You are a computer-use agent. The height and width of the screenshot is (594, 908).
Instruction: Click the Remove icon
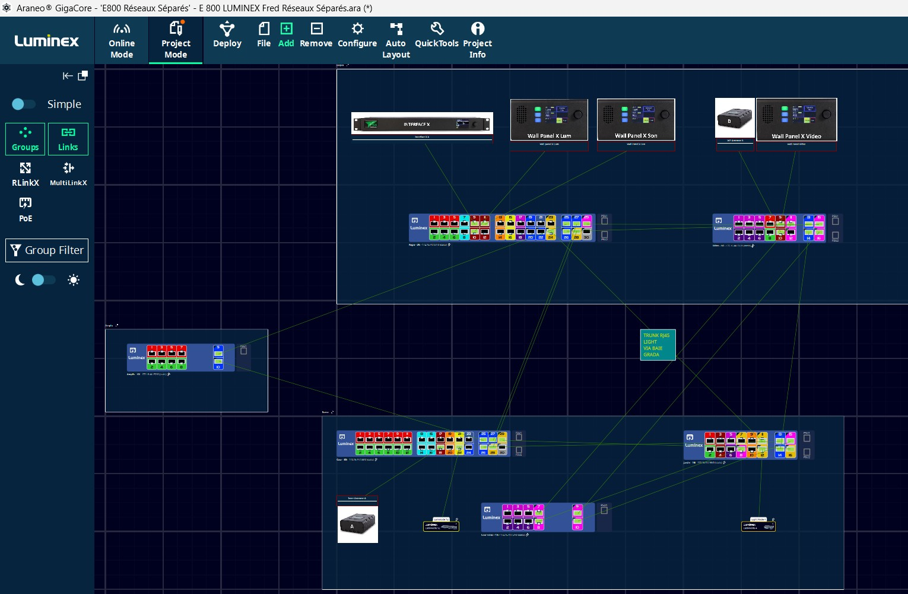(316, 35)
